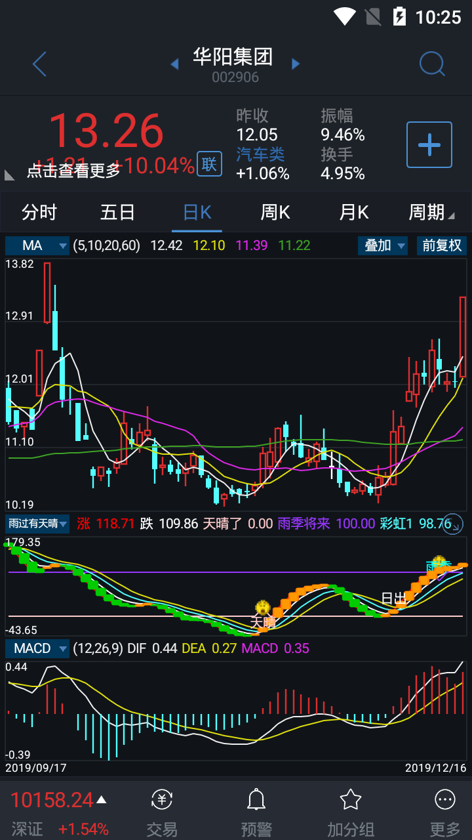The height and width of the screenshot is (840, 472).
Task: Open the 交易 trade icon
Action: pyautogui.click(x=162, y=800)
